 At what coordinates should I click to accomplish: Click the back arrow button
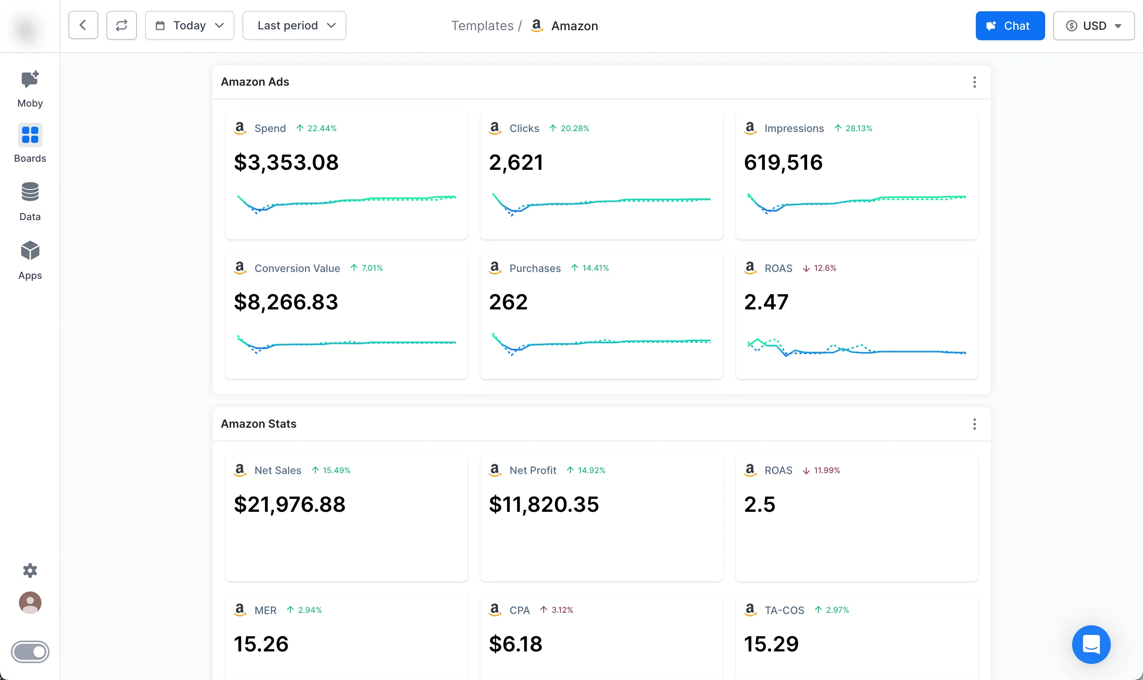tap(83, 26)
